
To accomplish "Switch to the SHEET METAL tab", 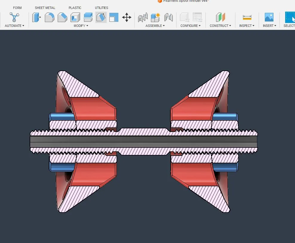I will pyautogui.click(x=45, y=8).
